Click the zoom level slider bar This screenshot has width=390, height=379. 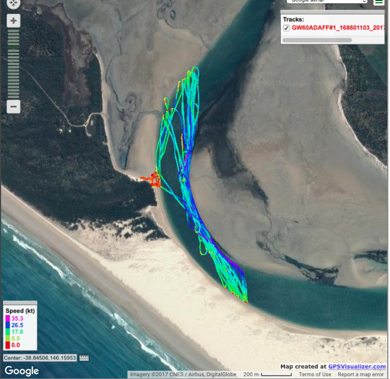(x=13, y=64)
